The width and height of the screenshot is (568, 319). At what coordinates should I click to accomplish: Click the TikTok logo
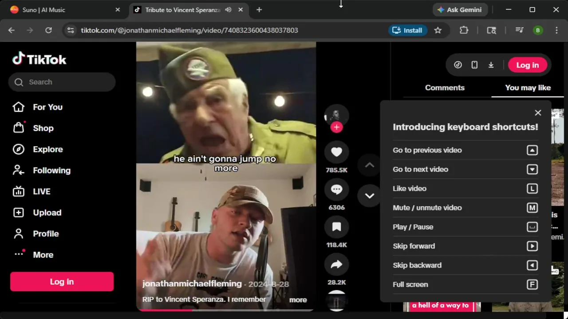(x=39, y=59)
